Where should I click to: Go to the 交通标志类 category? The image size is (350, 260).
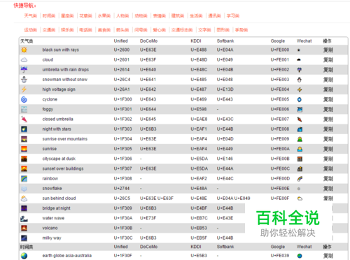pyautogui.click(x=182, y=30)
